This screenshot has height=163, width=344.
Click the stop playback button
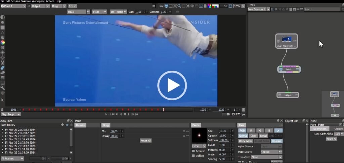coord(125,114)
